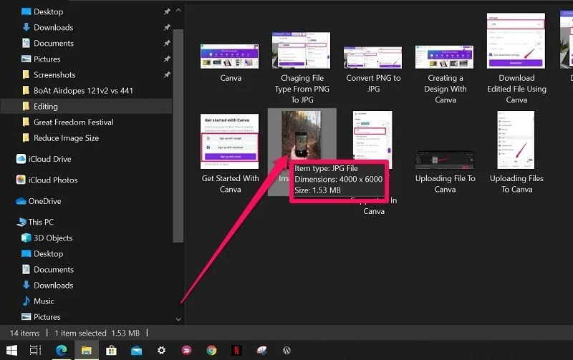Launch Microsoft Edge from the taskbar
This screenshot has width=573, height=360.
coord(61,351)
